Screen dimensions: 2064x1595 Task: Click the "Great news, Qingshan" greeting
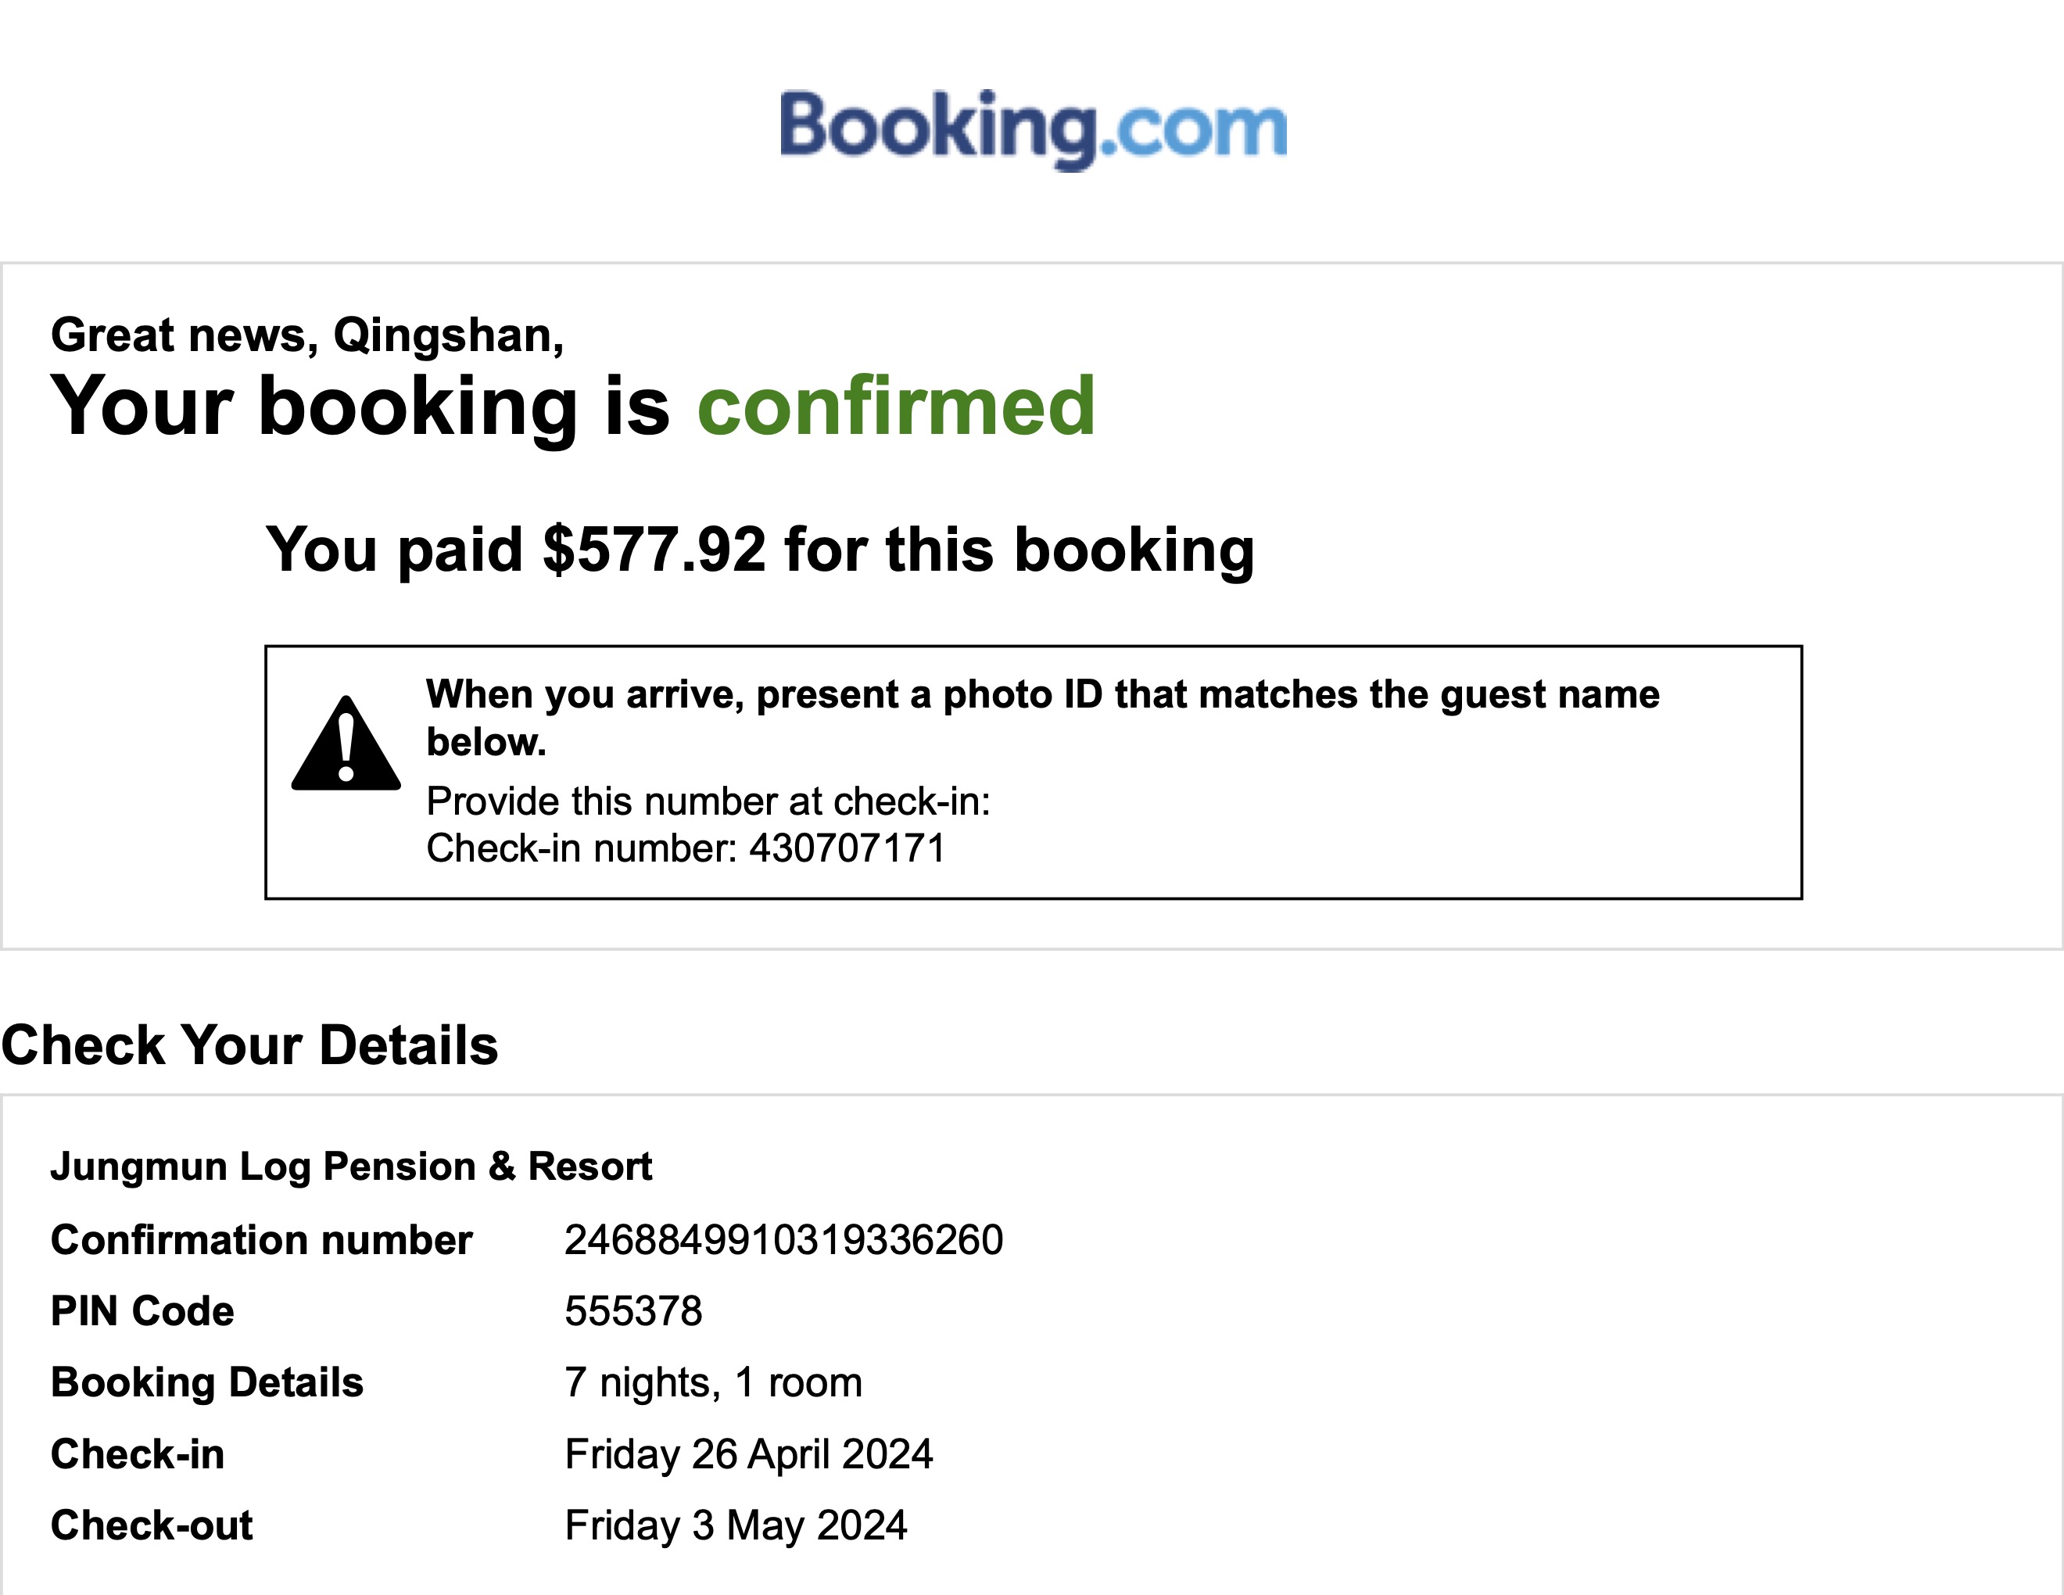(307, 335)
